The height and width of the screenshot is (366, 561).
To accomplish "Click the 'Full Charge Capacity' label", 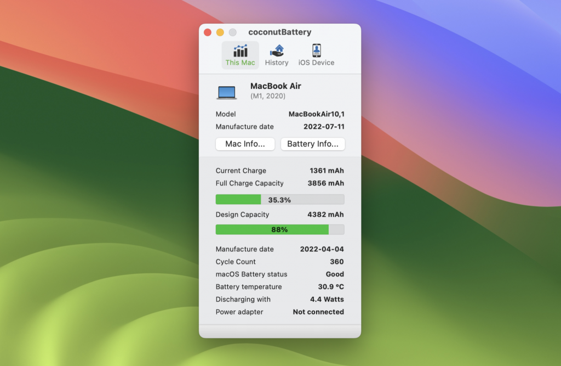I will (249, 183).
